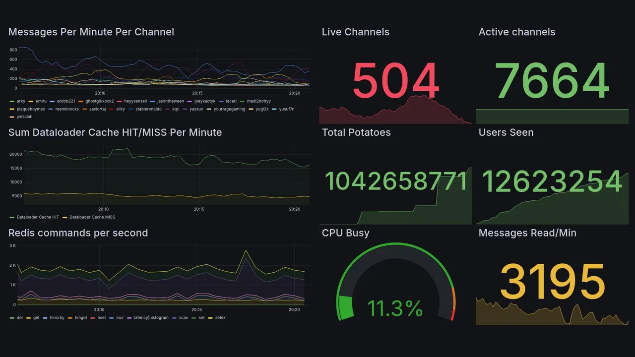This screenshot has height=357, width=635.
Task: Isolate the Dataloader Cache MISS legend series
Action: (88, 217)
